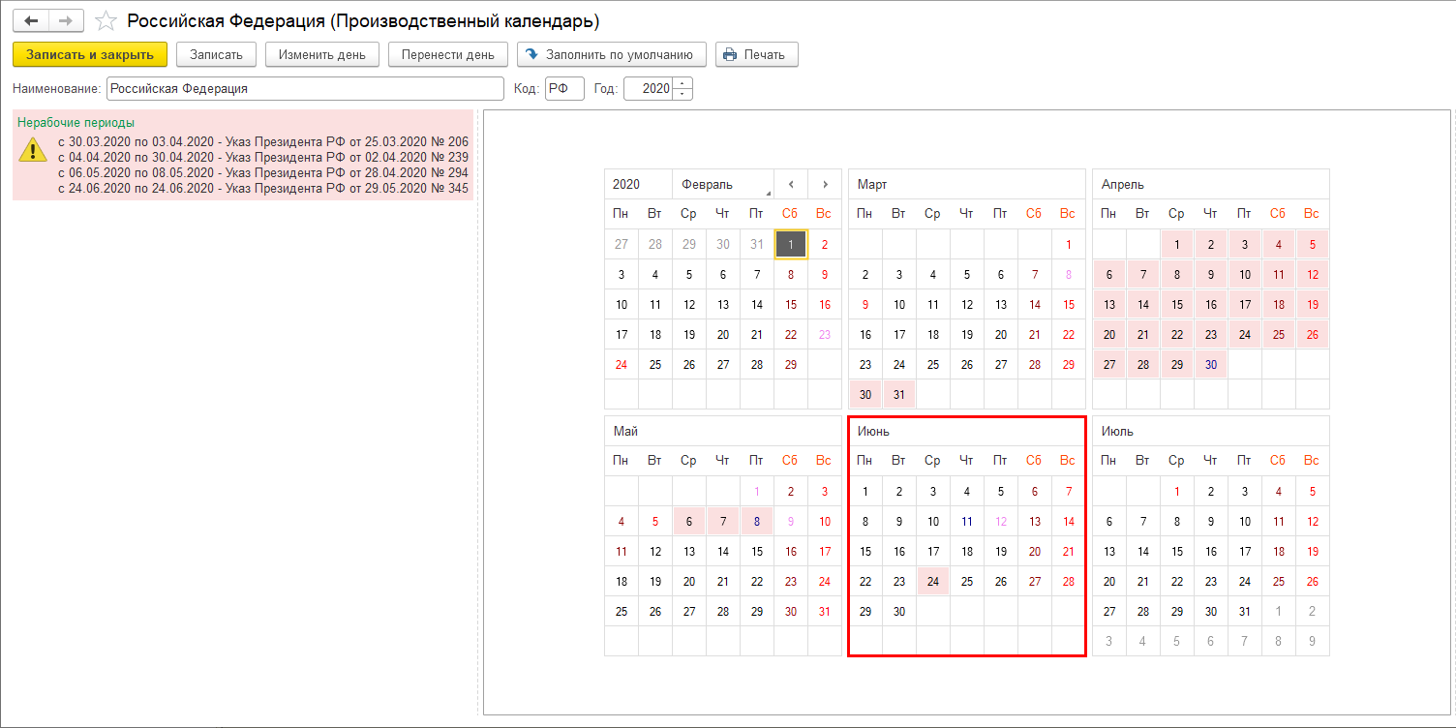Select day 31 in the March calendar
This screenshot has width=1456, height=728.
899,395
